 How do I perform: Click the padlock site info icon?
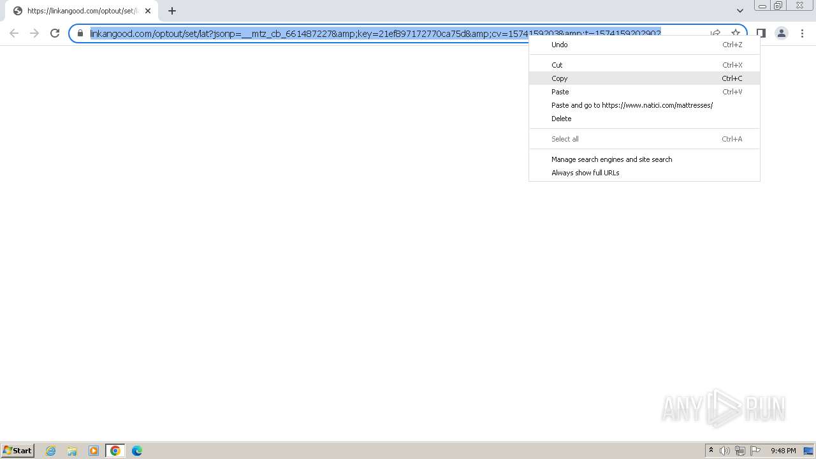(x=80, y=33)
